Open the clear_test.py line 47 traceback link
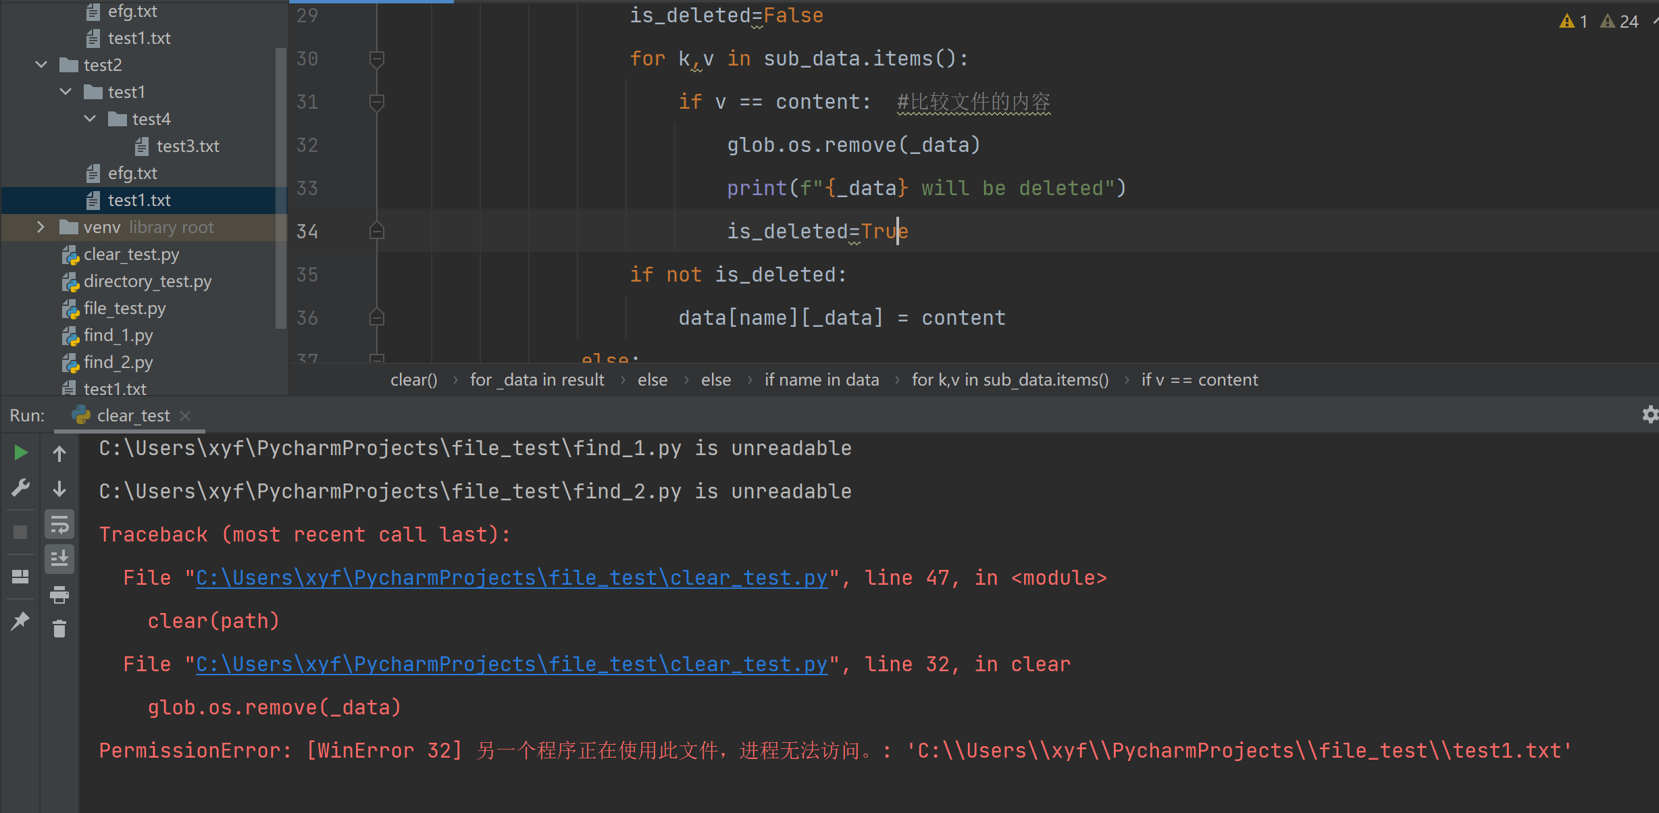1659x813 pixels. [x=511, y=578]
